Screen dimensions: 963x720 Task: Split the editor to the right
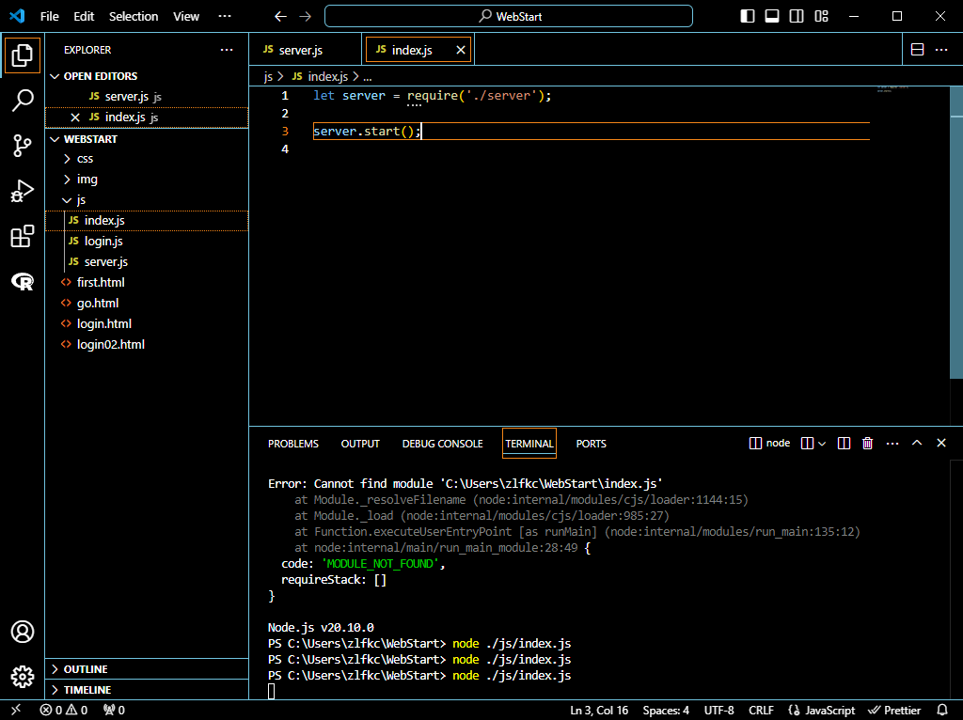[x=917, y=50]
